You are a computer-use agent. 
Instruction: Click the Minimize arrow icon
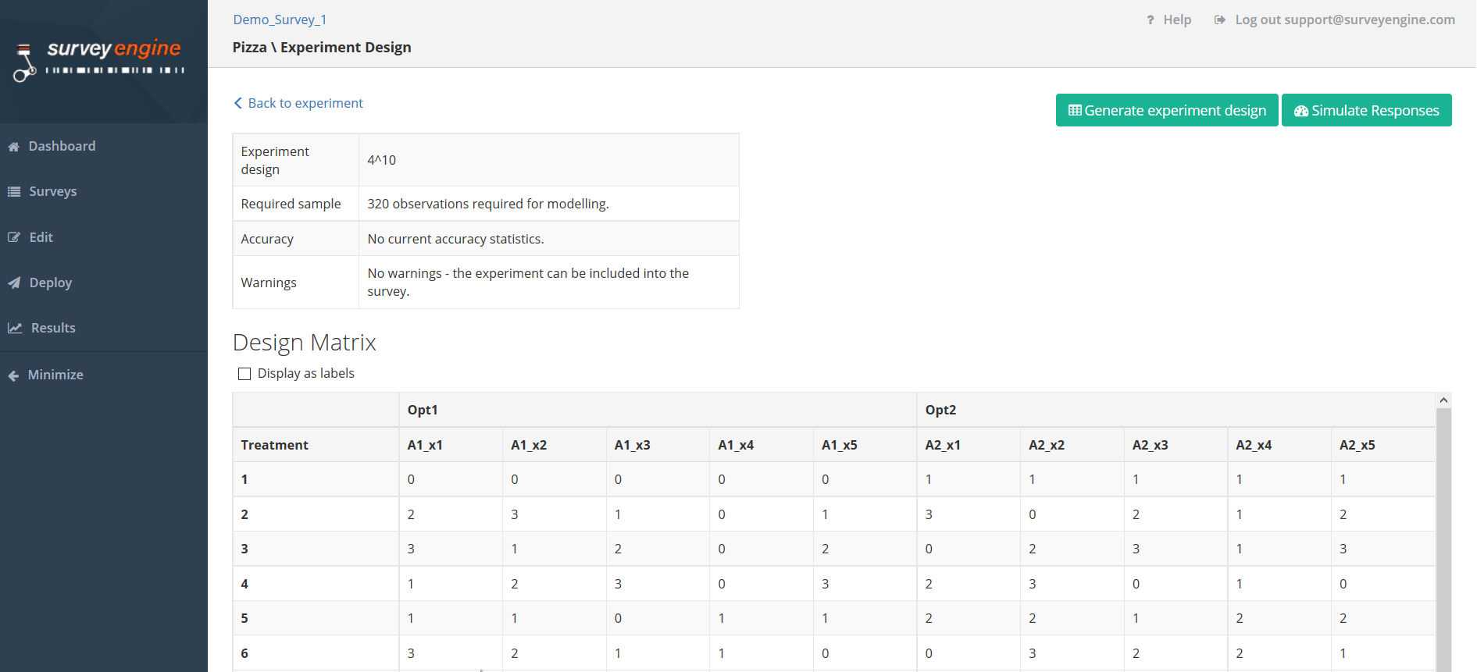tap(13, 375)
